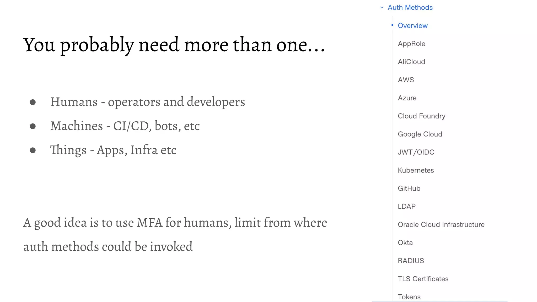Select GitHub auth method
This screenshot has width=537, height=302.
coord(409,188)
